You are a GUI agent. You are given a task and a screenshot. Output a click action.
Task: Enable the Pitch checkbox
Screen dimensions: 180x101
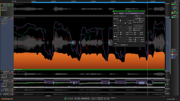point(114,25)
